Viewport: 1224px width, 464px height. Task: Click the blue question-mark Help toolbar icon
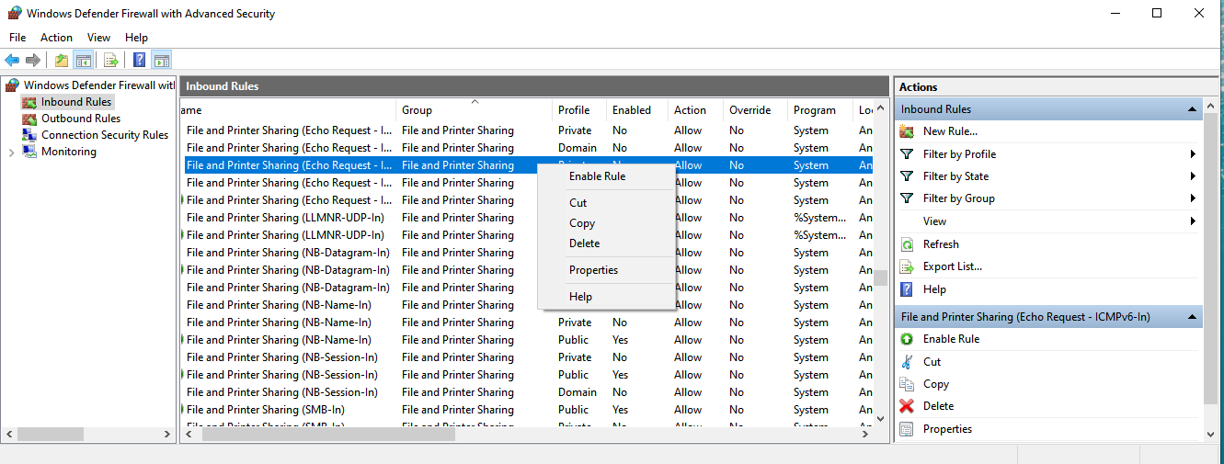[x=139, y=61]
